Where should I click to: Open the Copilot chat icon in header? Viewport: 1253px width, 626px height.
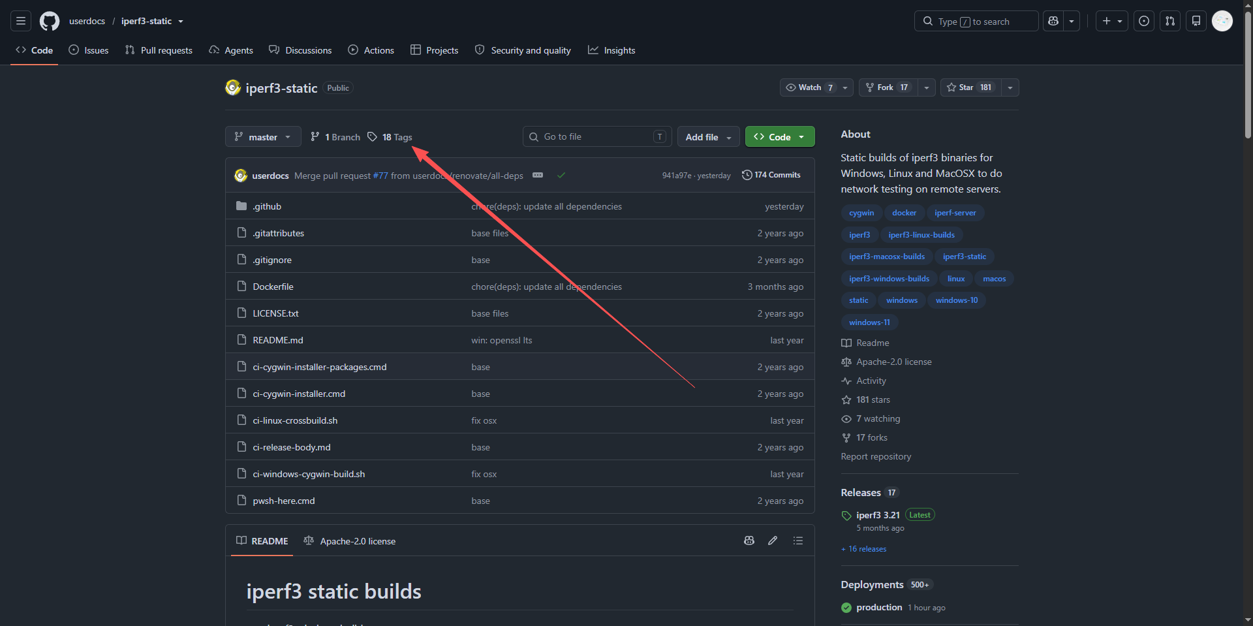point(1053,21)
